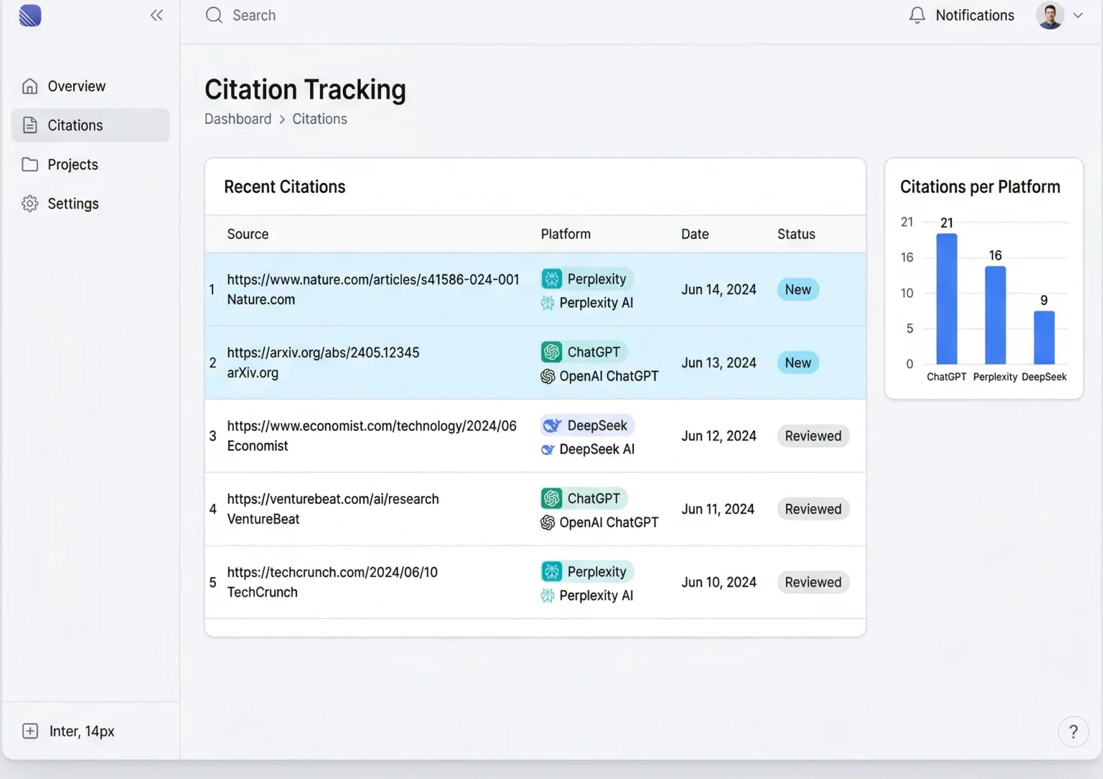Open the profile dropdown arrow
Image resolution: width=1103 pixels, height=779 pixels.
pyautogui.click(x=1079, y=15)
